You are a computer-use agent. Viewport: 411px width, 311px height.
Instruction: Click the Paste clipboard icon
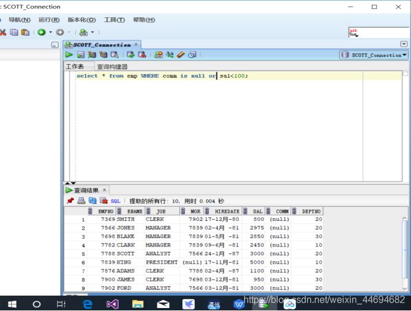pos(25,32)
